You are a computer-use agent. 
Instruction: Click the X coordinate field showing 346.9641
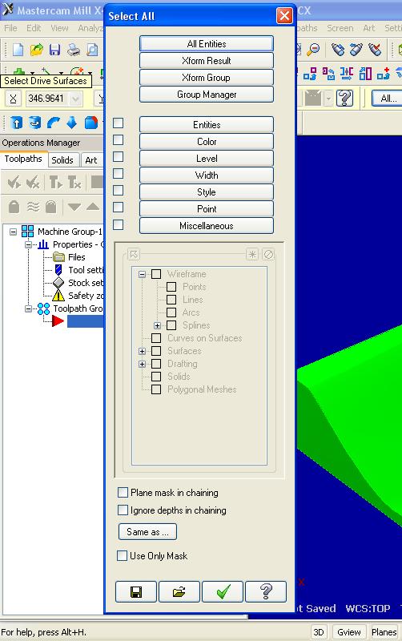point(48,99)
